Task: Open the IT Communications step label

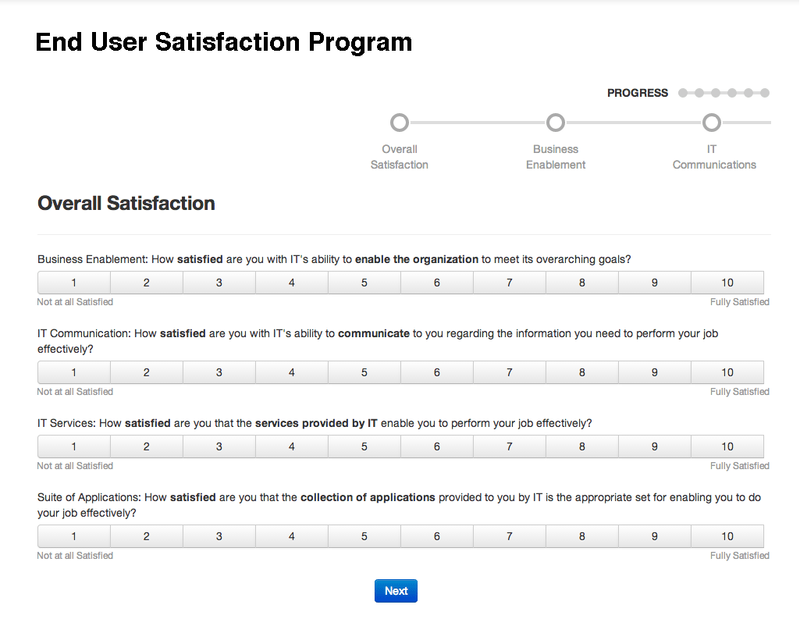Action: (x=714, y=157)
